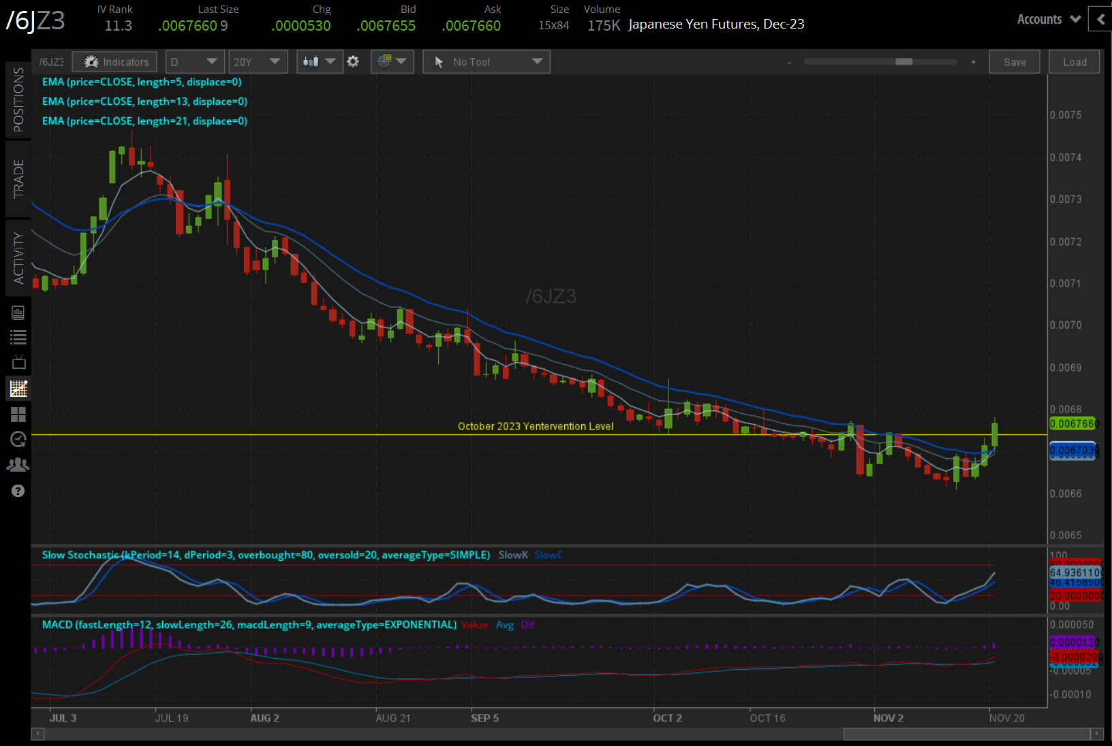
Task: Open the clock history icon
Action: coord(18,439)
